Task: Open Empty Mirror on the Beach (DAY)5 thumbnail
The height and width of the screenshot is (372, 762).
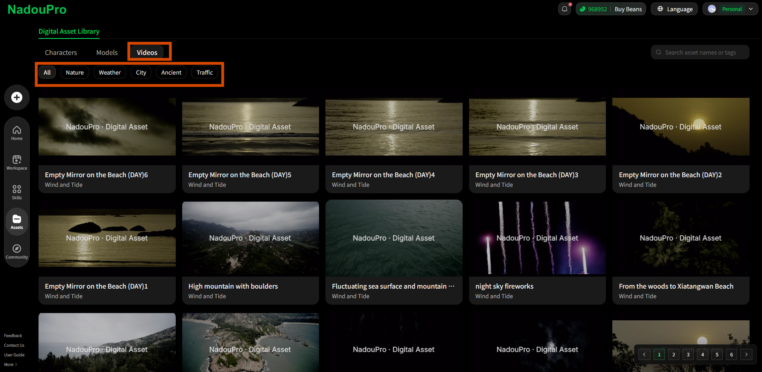Action: point(250,127)
